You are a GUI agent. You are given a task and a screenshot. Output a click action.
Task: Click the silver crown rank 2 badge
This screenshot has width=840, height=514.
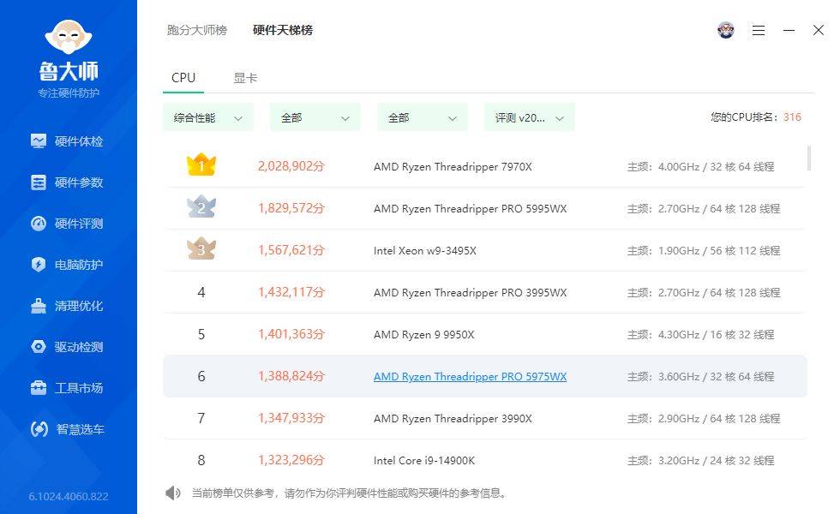pos(201,206)
